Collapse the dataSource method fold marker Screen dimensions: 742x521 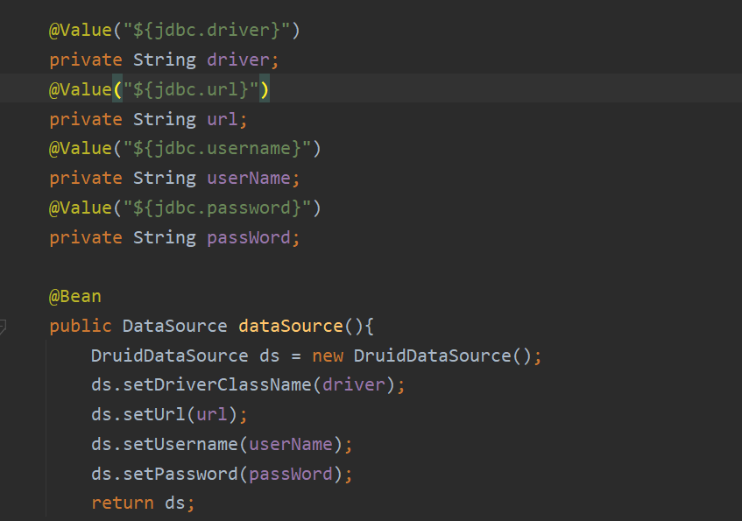(3, 327)
